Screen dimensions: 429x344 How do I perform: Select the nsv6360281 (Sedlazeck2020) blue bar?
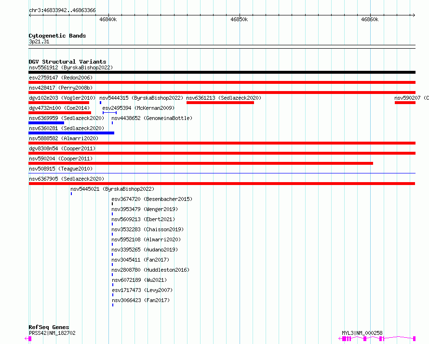[x=71, y=133]
